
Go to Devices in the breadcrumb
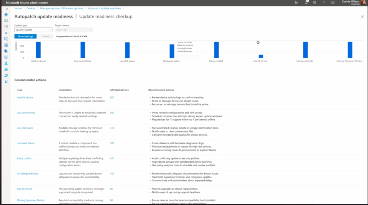[31, 8]
